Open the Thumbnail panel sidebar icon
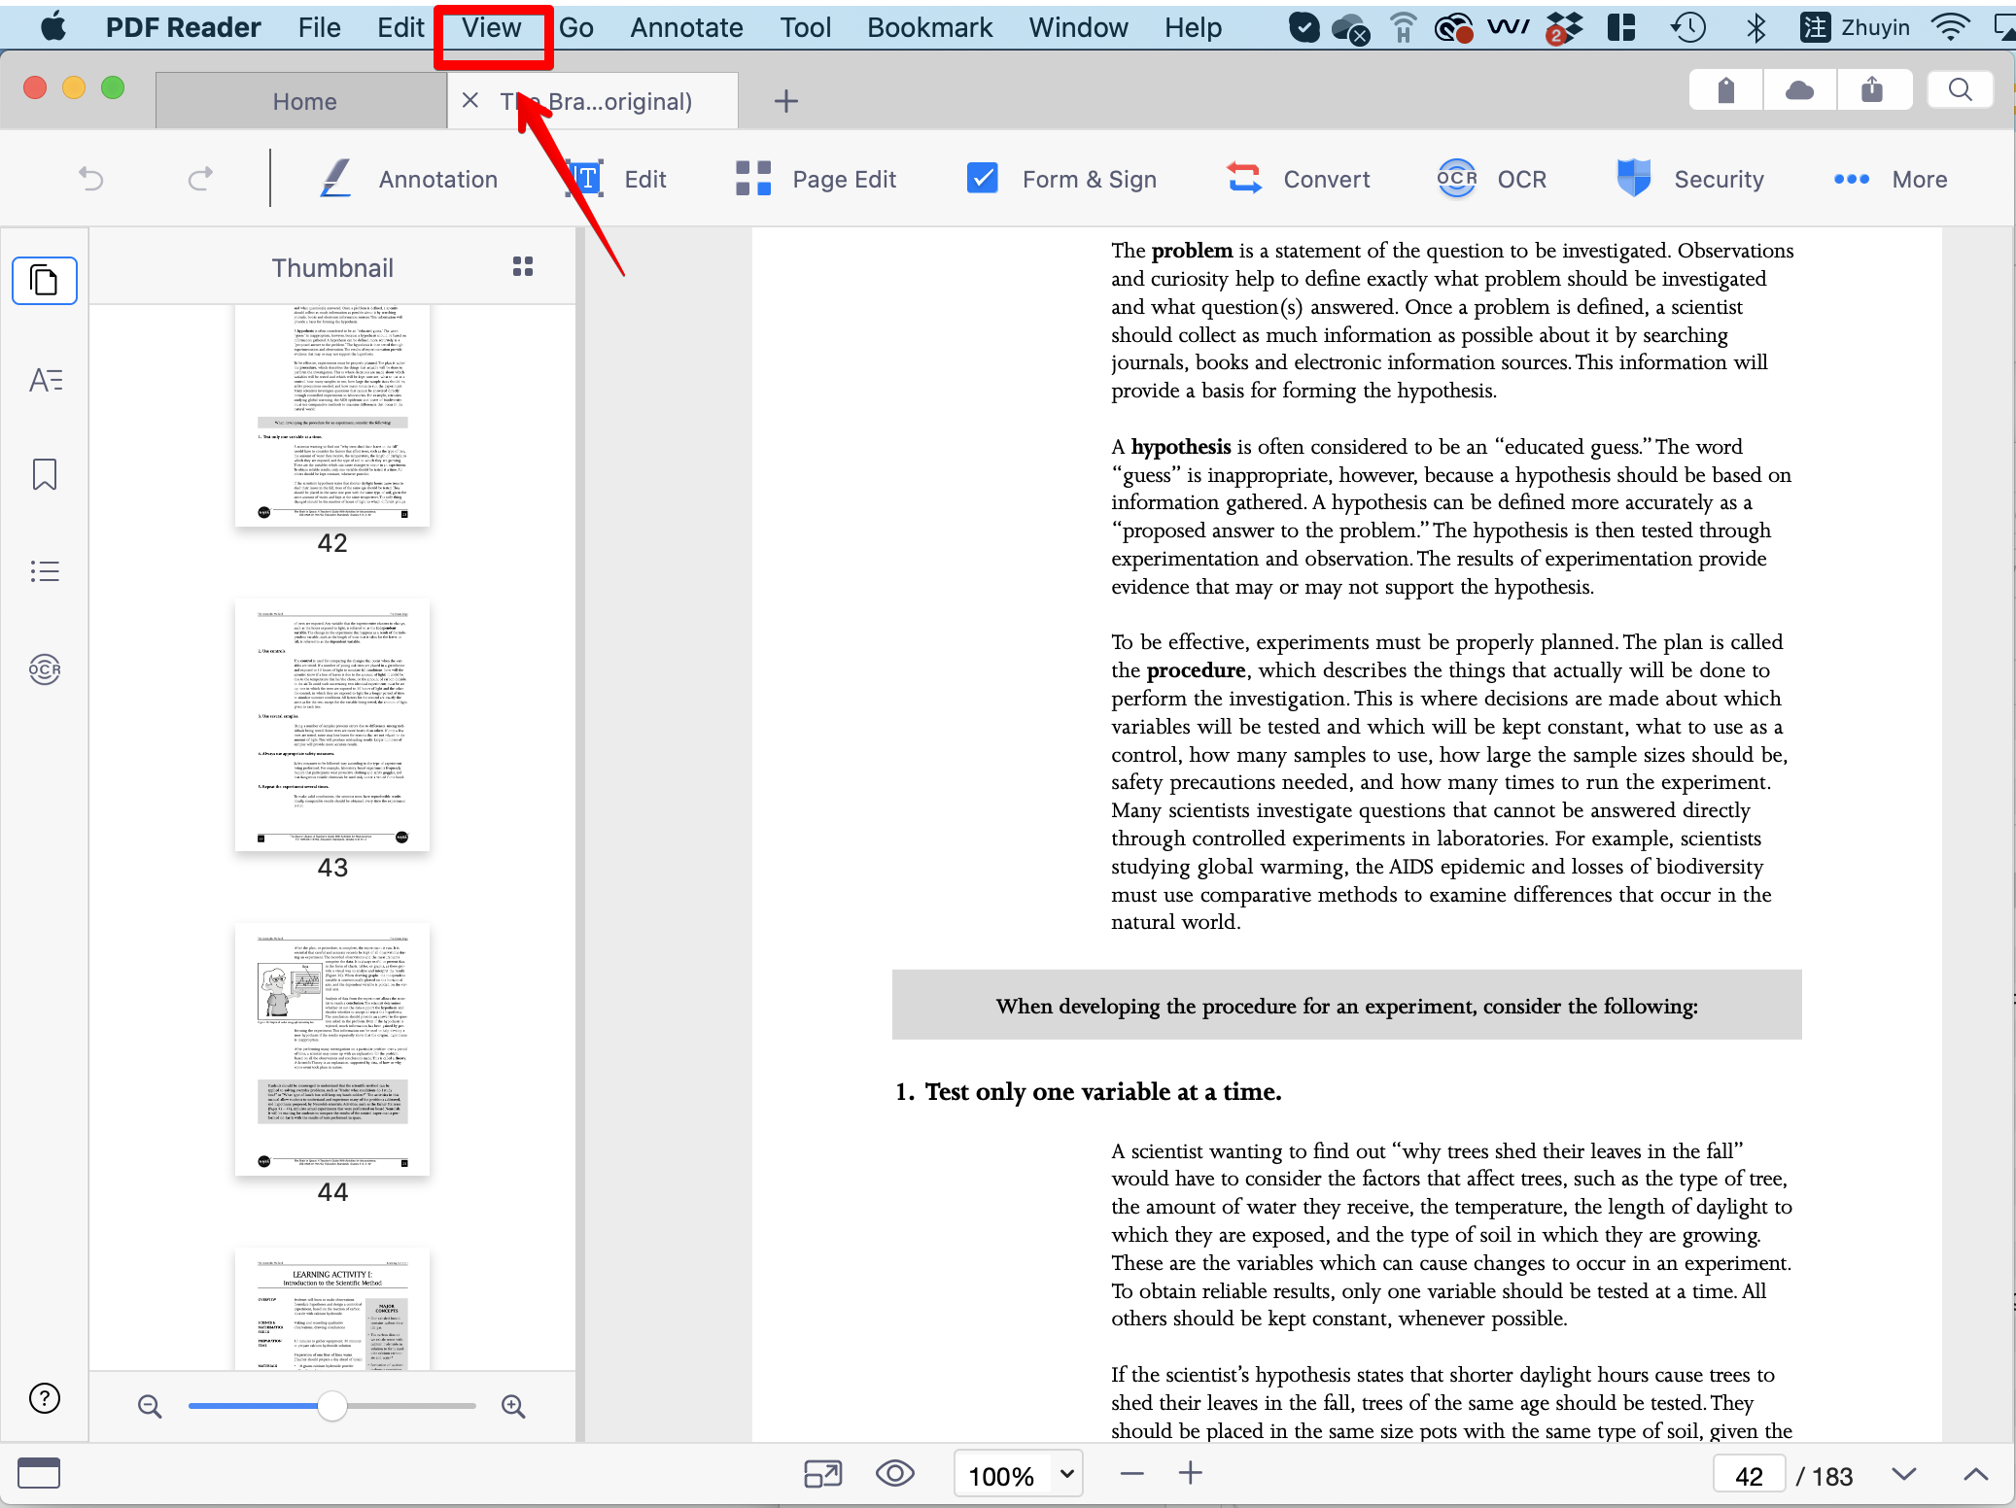The width and height of the screenshot is (2016, 1508). (45, 282)
